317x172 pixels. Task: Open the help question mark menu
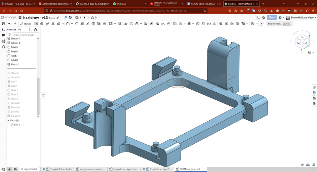[x=280, y=18]
